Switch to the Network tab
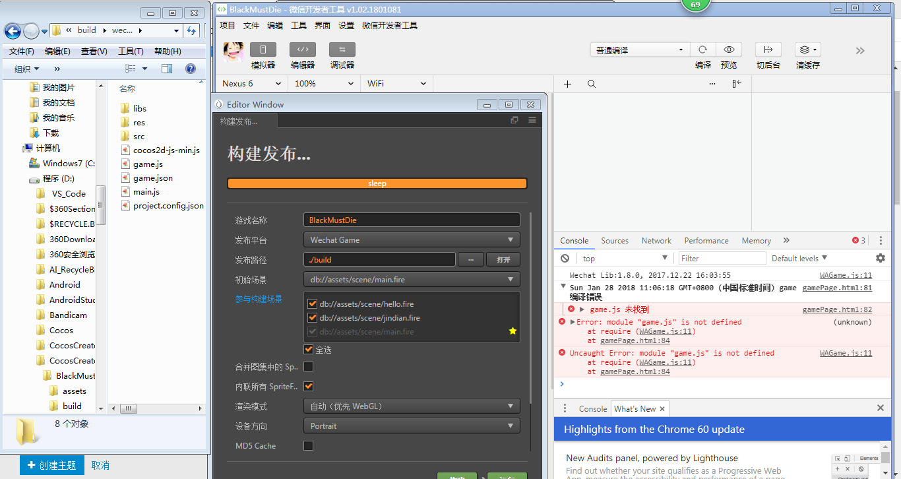Screen dimensions: 901x479 pos(656,241)
